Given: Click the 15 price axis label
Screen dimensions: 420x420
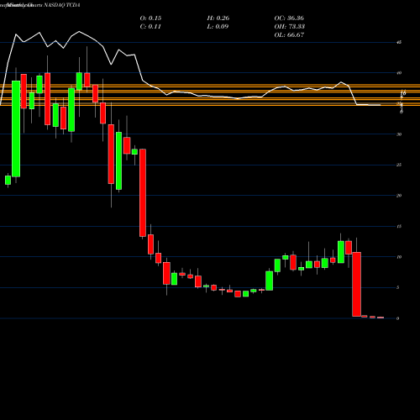Looking at the screenshot, I should (399, 226).
